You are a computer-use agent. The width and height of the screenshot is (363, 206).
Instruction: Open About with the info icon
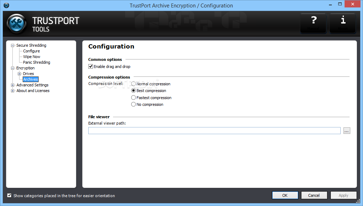(343, 23)
